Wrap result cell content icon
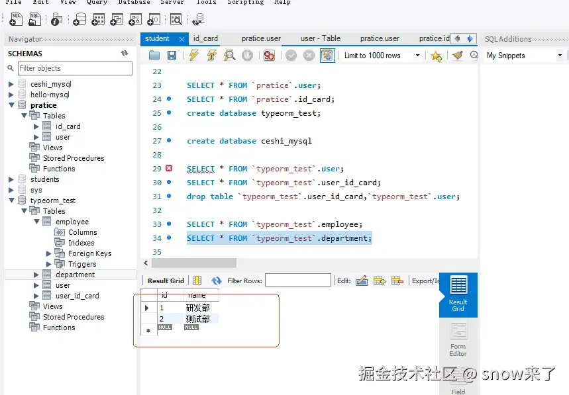 (197, 281)
